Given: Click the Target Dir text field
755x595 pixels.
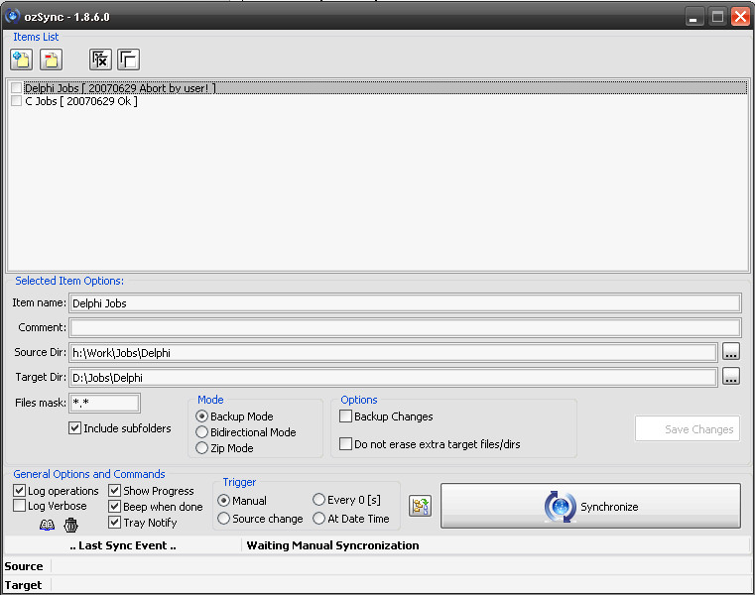Looking at the screenshot, I should click(393, 378).
